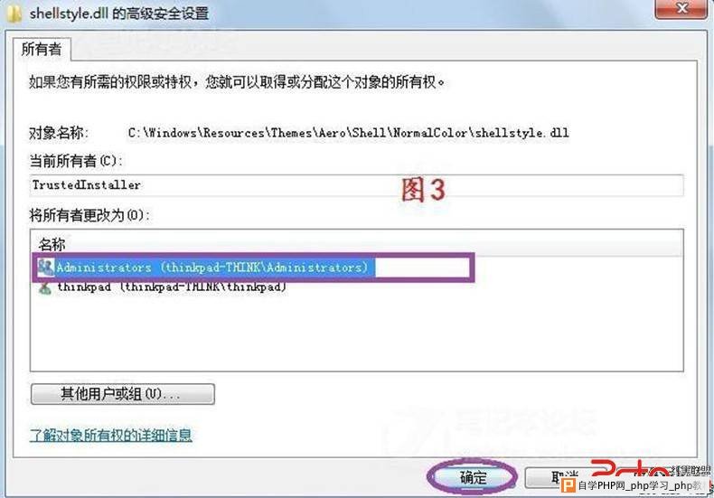Click the 确定 button

[x=473, y=477]
